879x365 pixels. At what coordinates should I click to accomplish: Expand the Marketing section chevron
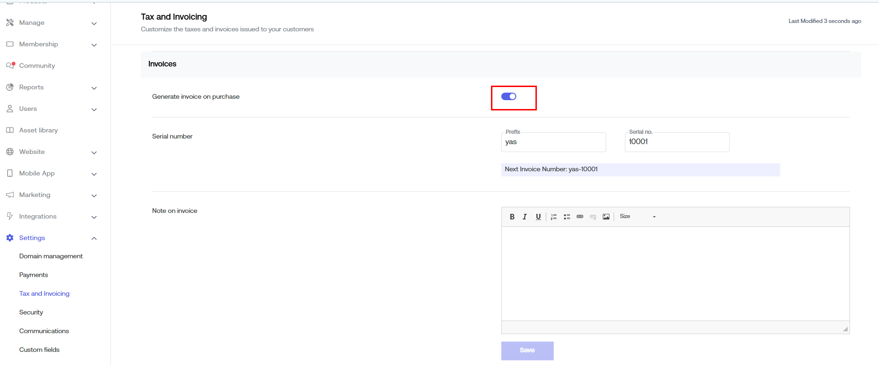94,196
